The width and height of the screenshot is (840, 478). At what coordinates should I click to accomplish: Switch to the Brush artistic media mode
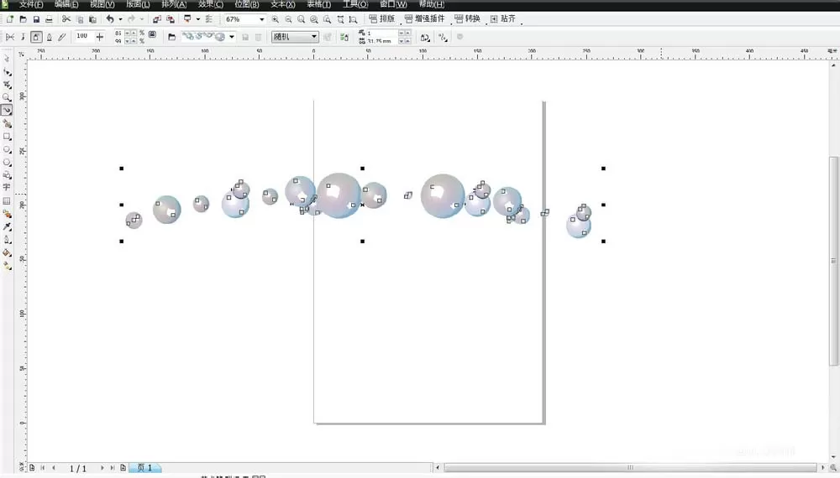[x=23, y=37]
